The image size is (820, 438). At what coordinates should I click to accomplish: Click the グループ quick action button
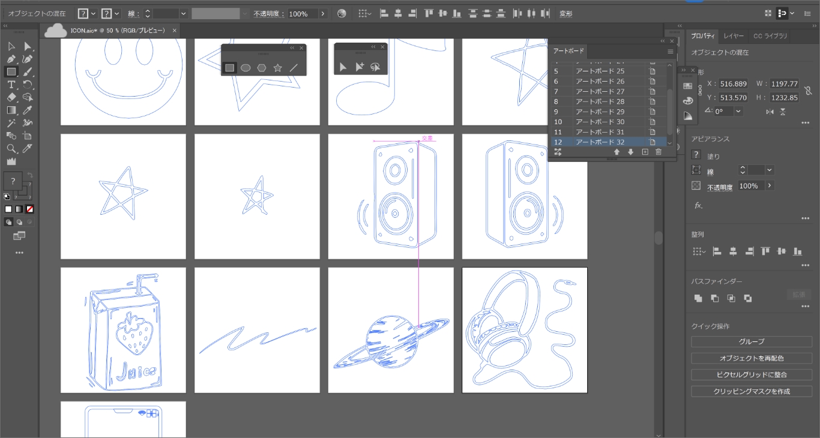[751, 341]
